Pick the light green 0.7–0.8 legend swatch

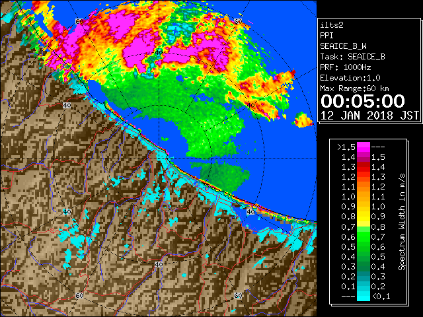point(364,230)
